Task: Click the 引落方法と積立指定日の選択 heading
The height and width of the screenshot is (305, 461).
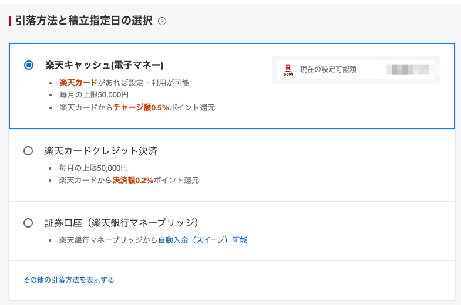Action: 83,21
